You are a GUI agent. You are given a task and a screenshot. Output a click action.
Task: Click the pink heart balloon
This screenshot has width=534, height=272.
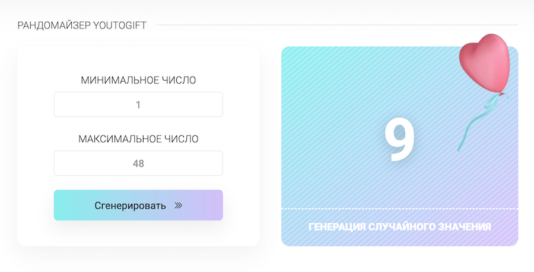coord(485,63)
